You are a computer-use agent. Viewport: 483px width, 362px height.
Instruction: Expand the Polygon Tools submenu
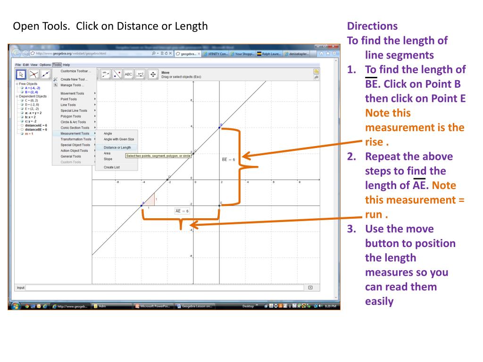pyautogui.click(x=75, y=116)
